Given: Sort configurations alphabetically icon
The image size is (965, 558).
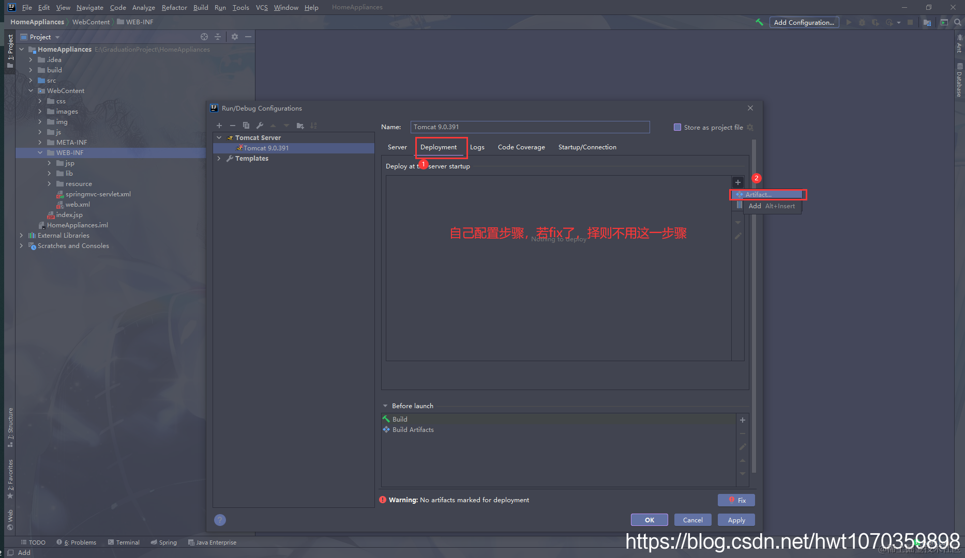Looking at the screenshot, I should point(313,126).
